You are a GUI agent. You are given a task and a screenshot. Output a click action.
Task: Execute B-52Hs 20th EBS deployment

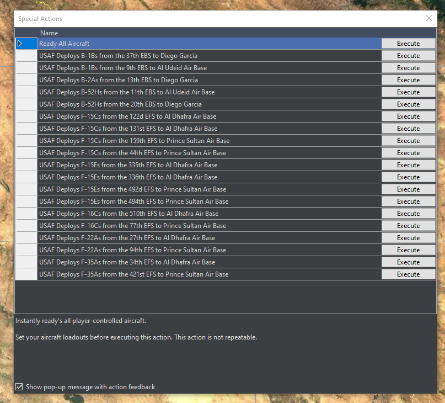[408, 104]
